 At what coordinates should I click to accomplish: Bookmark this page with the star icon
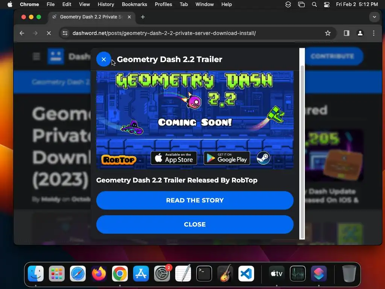(328, 33)
